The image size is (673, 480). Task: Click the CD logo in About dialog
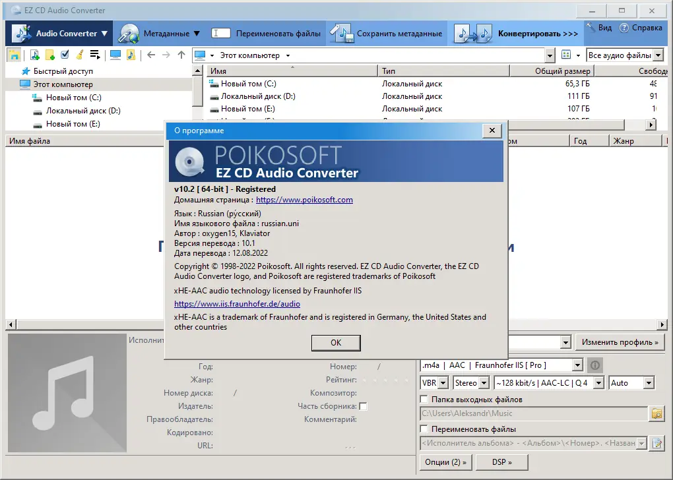tap(189, 162)
